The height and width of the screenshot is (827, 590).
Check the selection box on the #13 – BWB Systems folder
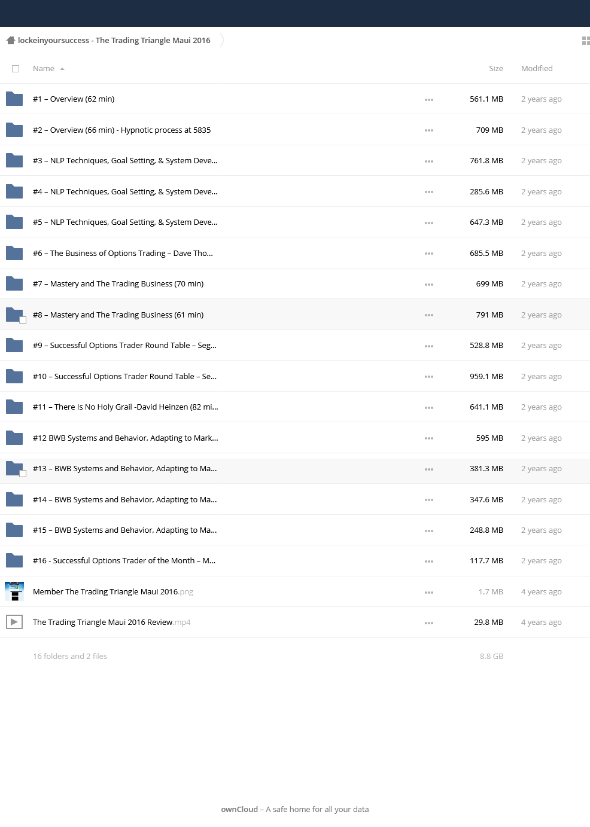click(23, 474)
